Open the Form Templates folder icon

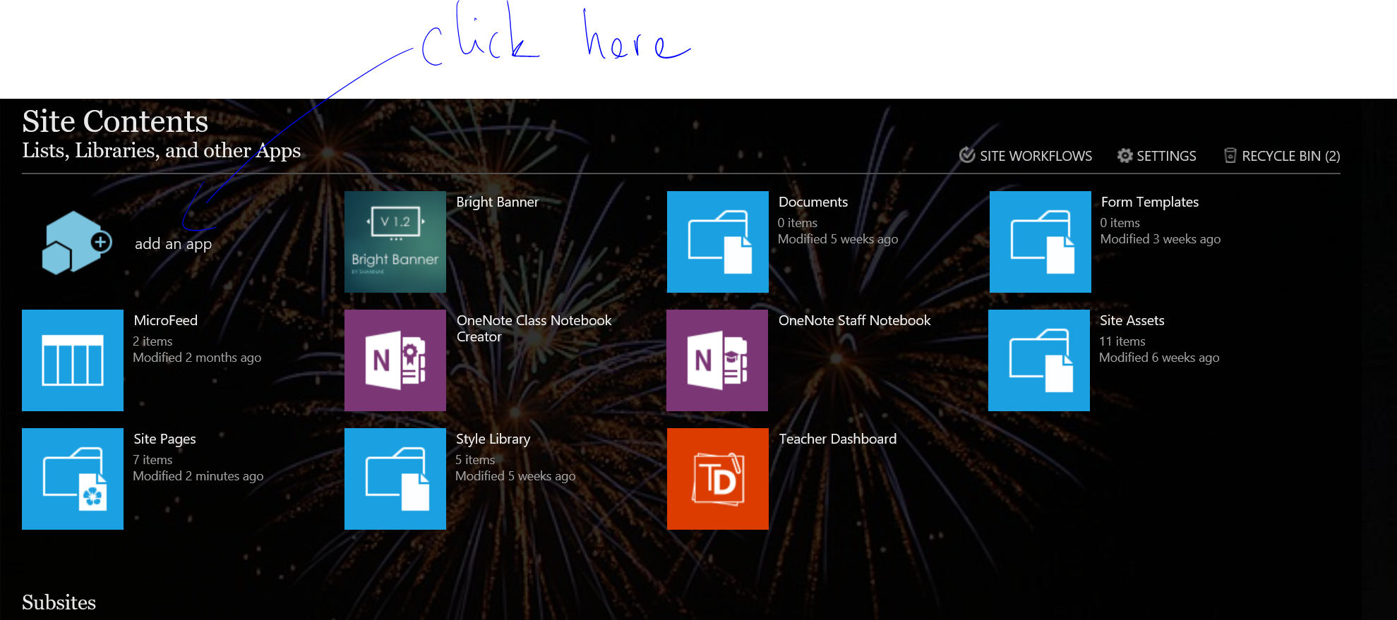[1040, 242]
